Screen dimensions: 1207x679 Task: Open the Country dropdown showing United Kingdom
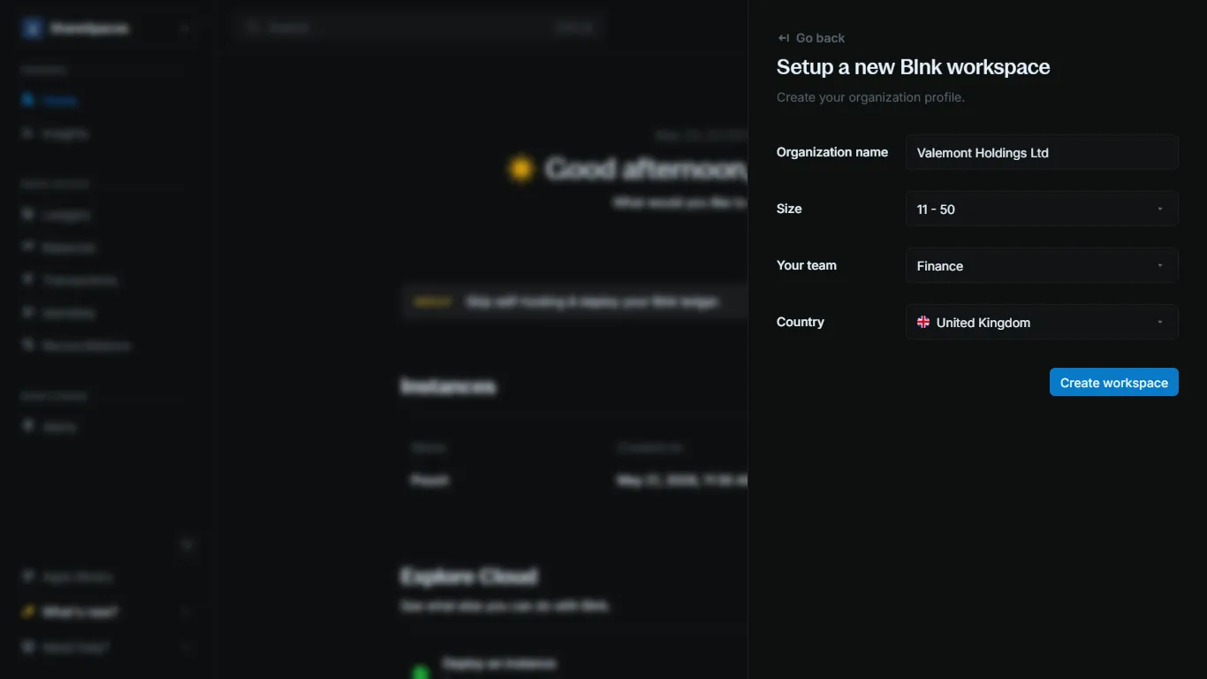click(1042, 322)
